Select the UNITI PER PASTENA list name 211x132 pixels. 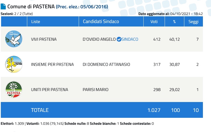click(x=50, y=90)
